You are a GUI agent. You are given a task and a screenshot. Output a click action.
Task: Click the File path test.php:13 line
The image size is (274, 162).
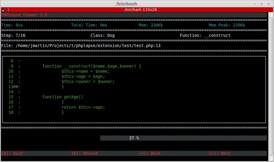pyautogui.click(x=81, y=46)
